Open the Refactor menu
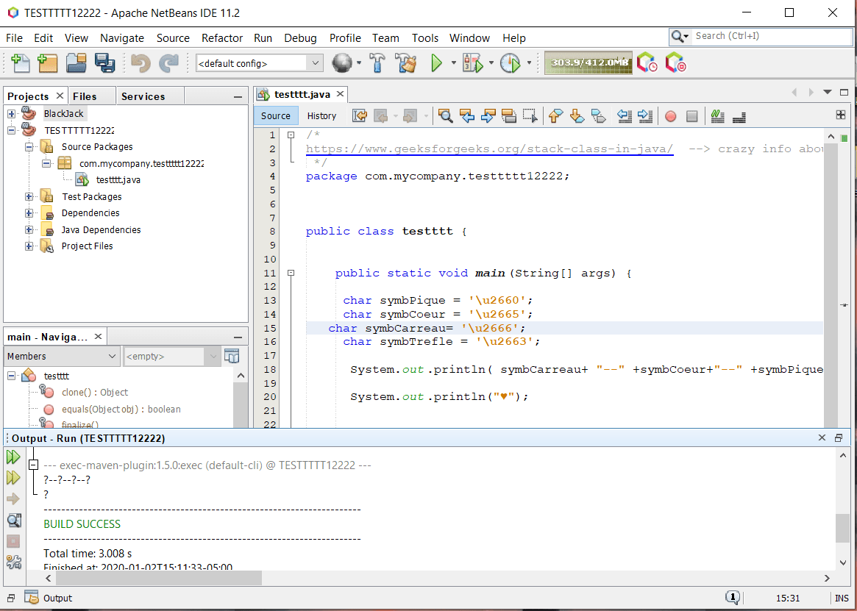 click(x=221, y=38)
